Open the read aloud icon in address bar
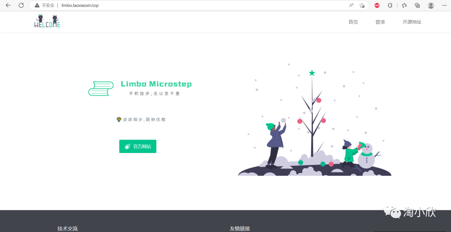The image size is (451, 232). tap(351, 5)
